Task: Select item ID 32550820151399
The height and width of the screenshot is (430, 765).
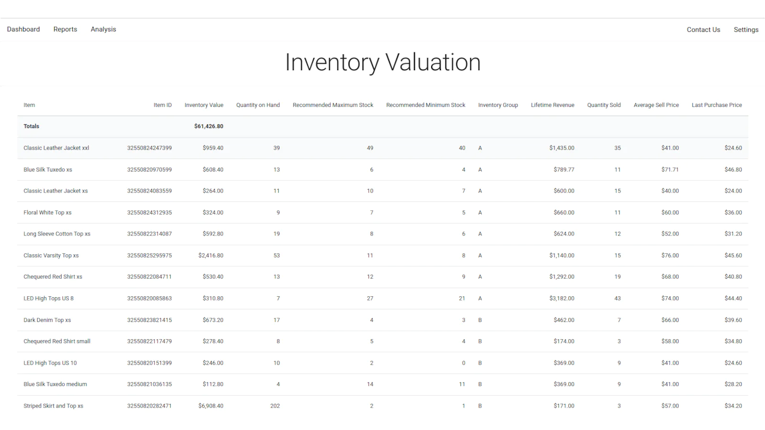Action: pos(149,363)
